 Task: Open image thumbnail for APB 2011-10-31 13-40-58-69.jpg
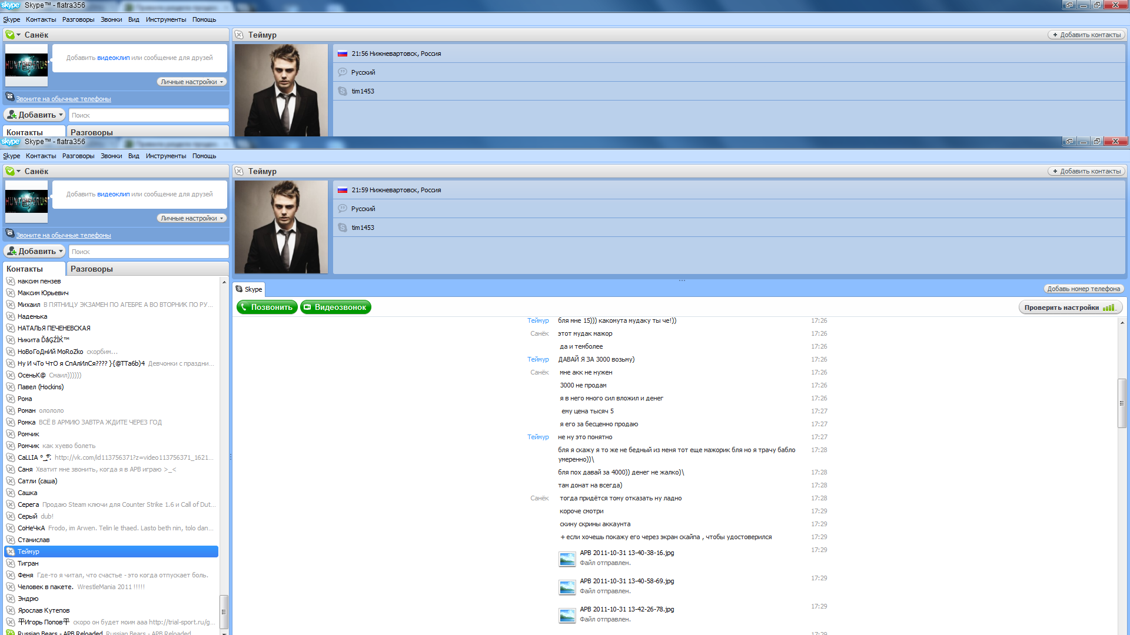click(x=567, y=587)
